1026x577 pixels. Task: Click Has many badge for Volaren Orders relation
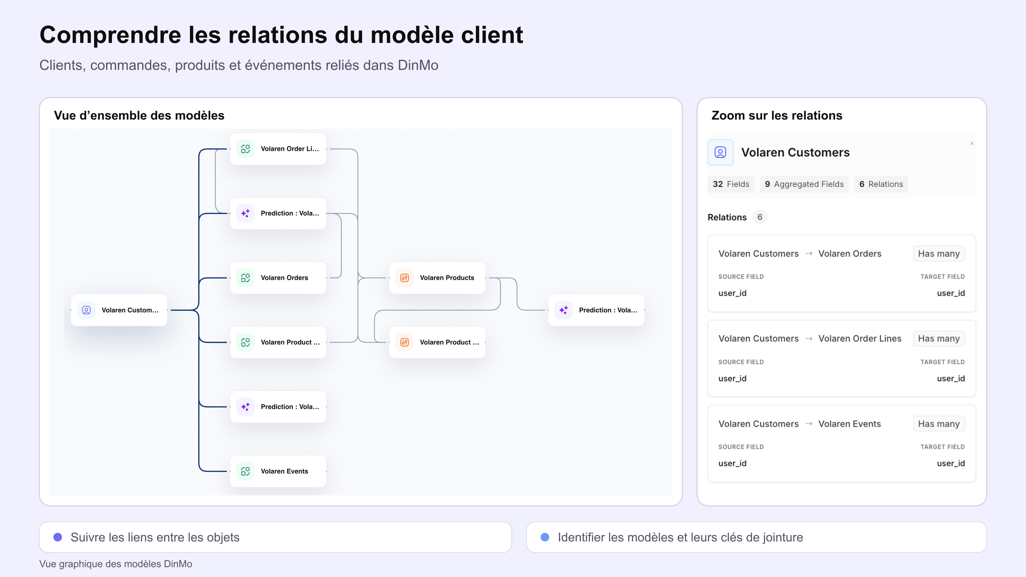939,254
